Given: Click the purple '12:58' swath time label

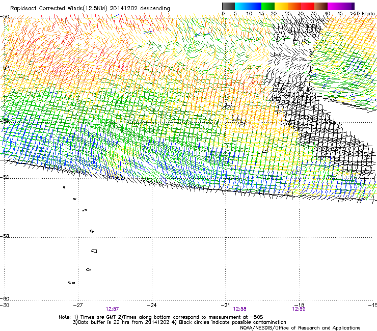Looking at the screenshot, I should click(240, 309).
